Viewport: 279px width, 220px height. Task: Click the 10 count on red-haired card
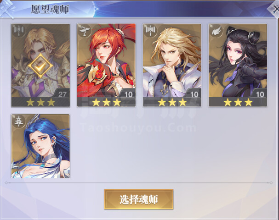128,94
